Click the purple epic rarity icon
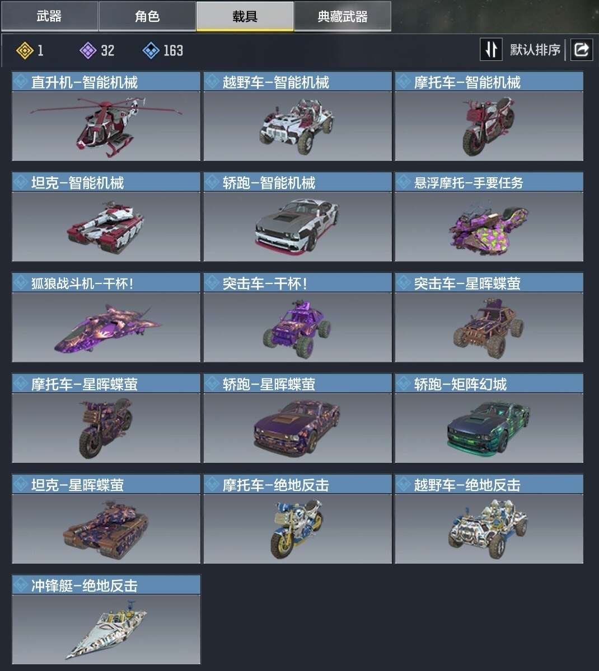 point(88,51)
